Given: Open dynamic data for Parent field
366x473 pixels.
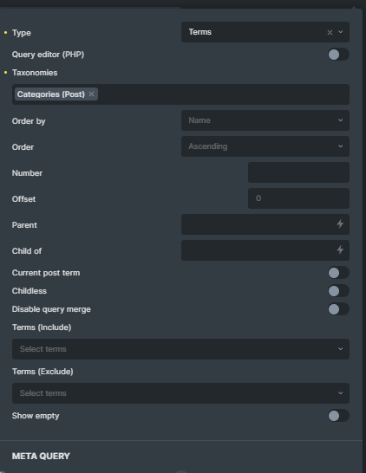Looking at the screenshot, I should tap(340, 224).
